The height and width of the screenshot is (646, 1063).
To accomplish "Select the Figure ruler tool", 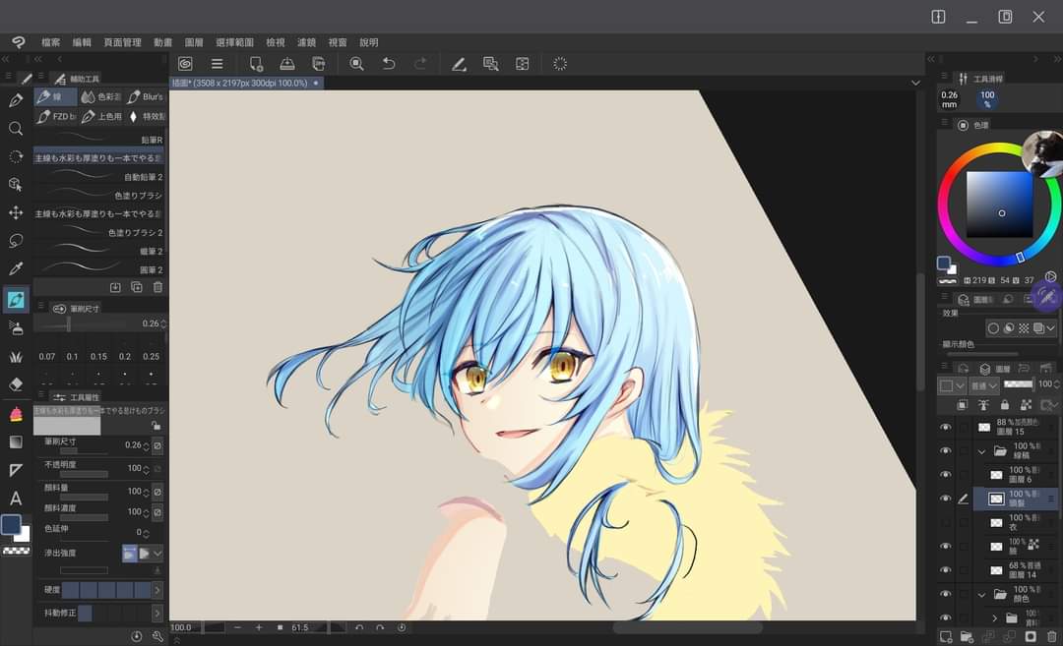I will click(16, 470).
